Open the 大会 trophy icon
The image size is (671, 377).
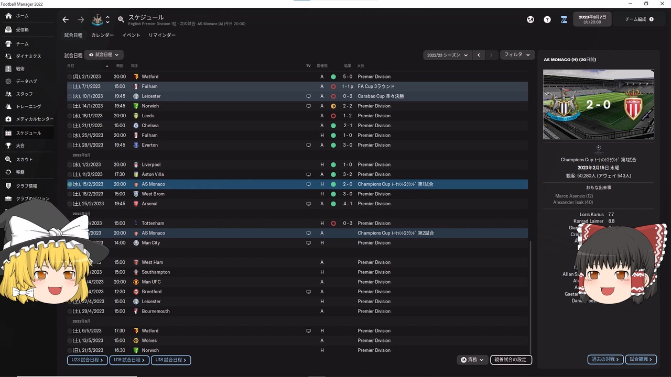[8, 146]
